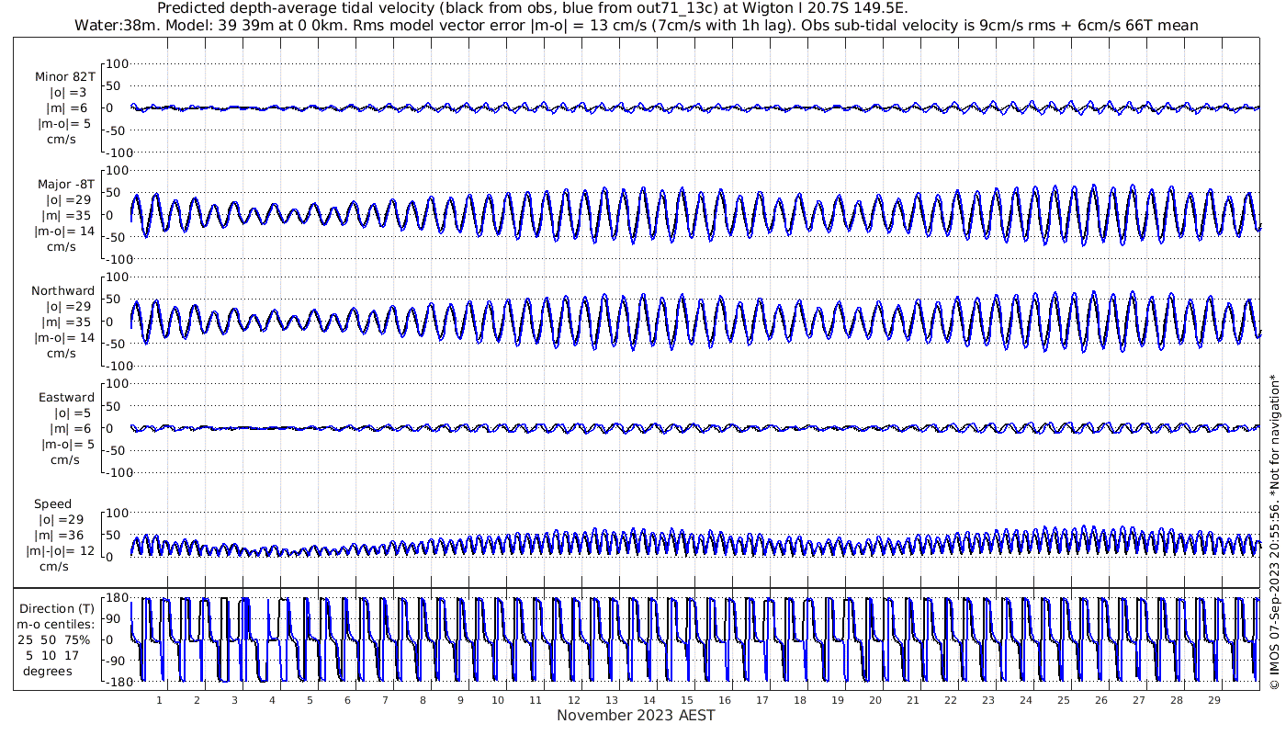Click the 'Eastward' panel label
This screenshot has height=735, width=1286.
[x=66, y=398]
